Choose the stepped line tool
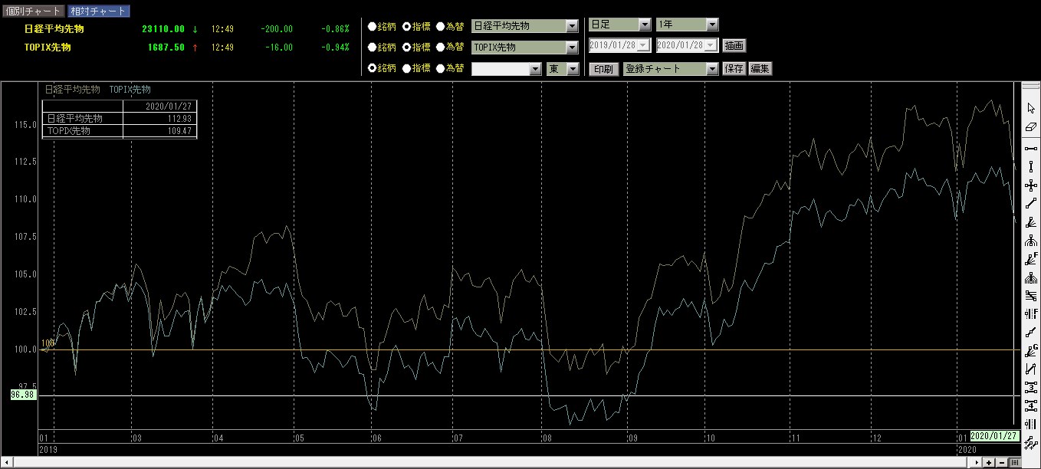The width and height of the screenshot is (1041, 469). (x=1031, y=332)
